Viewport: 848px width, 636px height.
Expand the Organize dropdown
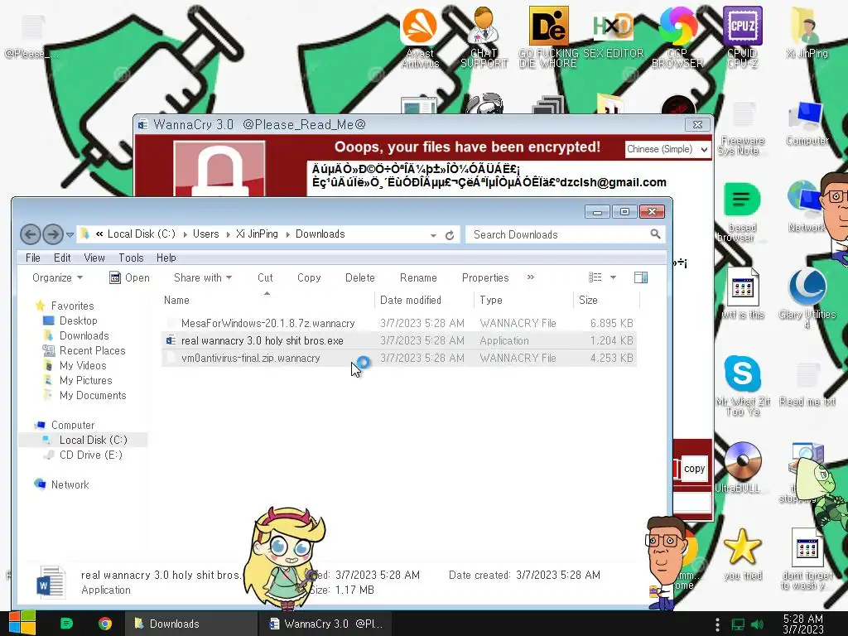[x=57, y=277]
